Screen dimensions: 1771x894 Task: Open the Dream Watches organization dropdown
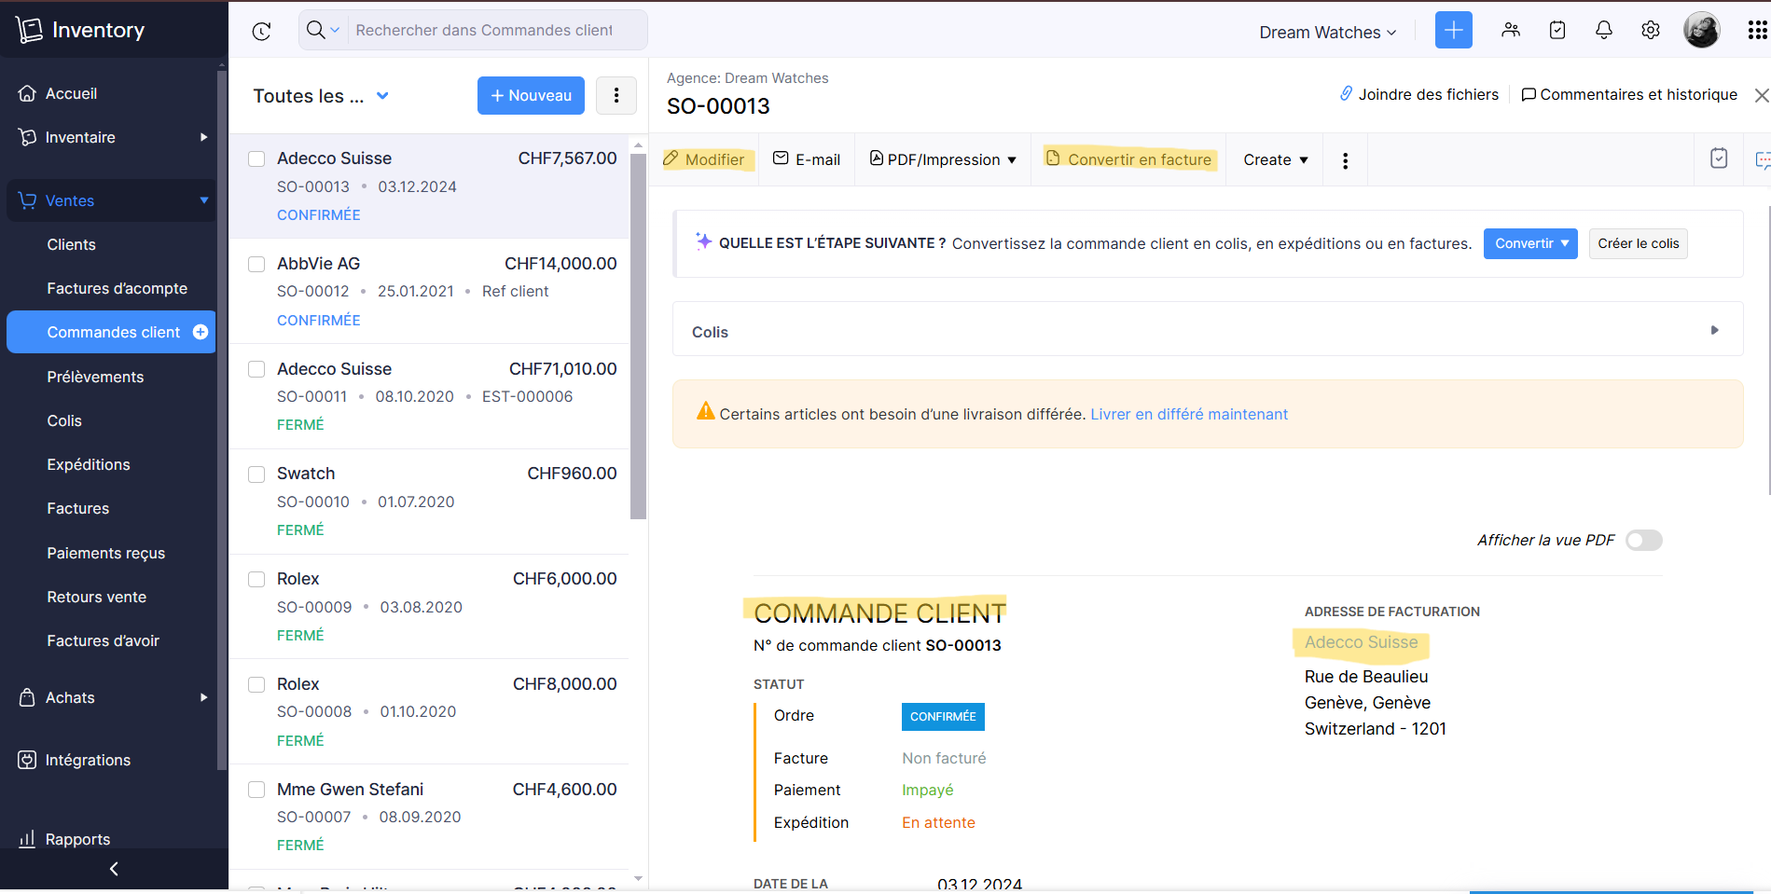coord(1328,32)
